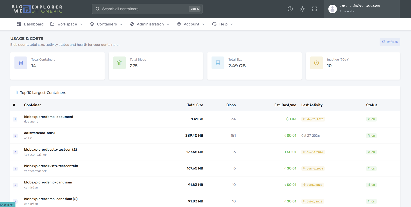Screen dimensions: 411x207
Task: Click the Oct 27, 2026 last activity date
Action: click(x=311, y=136)
